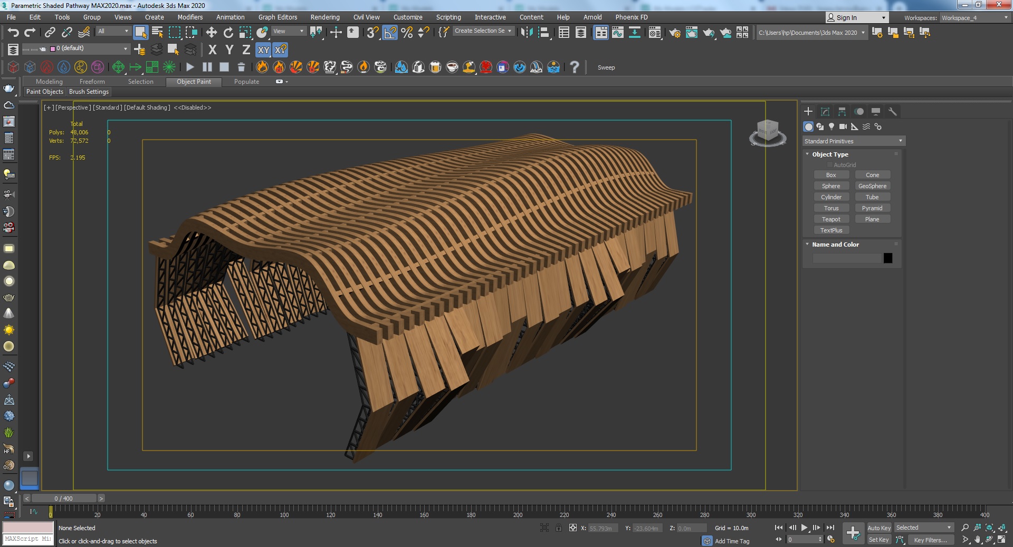The width and height of the screenshot is (1013, 547).
Task: Toggle the Angle Snap button
Action: click(390, 33)
